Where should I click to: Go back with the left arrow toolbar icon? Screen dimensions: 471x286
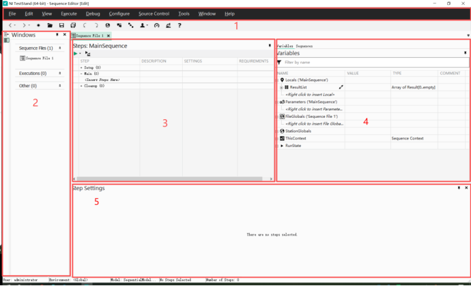coord(10,25)
